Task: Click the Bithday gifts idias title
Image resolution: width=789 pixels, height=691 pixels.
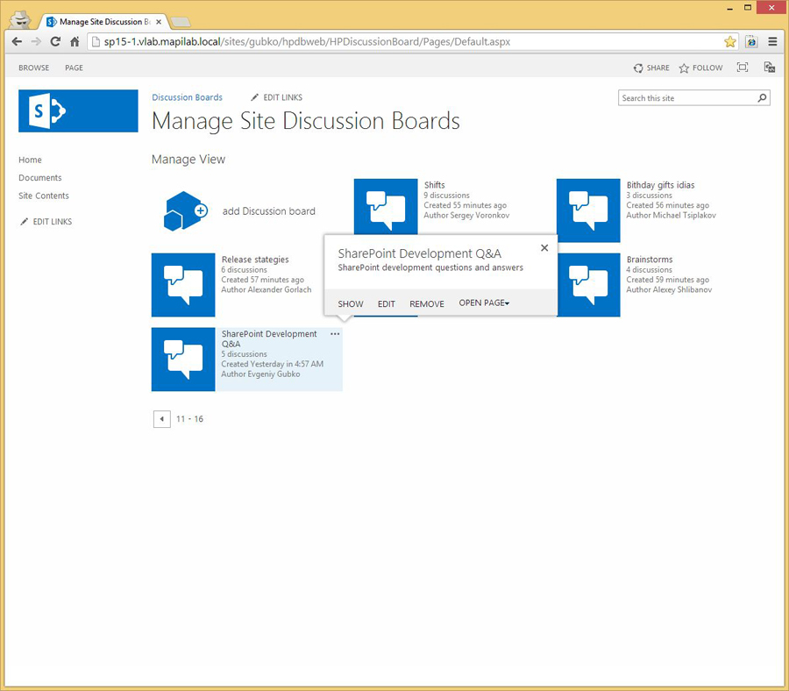Action: (x=660, y=185)
